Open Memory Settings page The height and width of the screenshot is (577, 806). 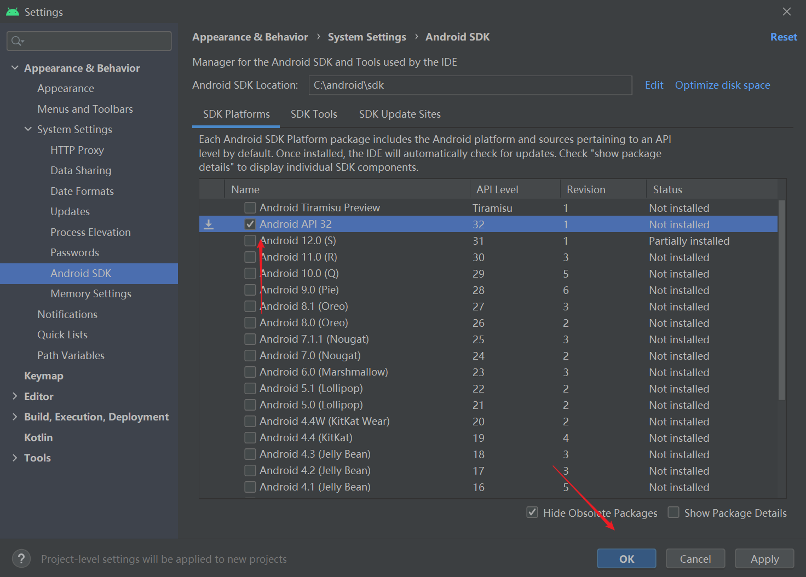click(x=91, y=293)
